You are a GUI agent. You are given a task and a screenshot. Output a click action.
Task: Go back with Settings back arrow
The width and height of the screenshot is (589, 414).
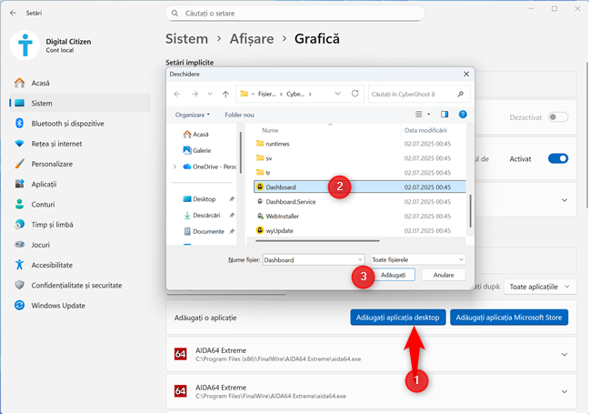click(13, 13)
